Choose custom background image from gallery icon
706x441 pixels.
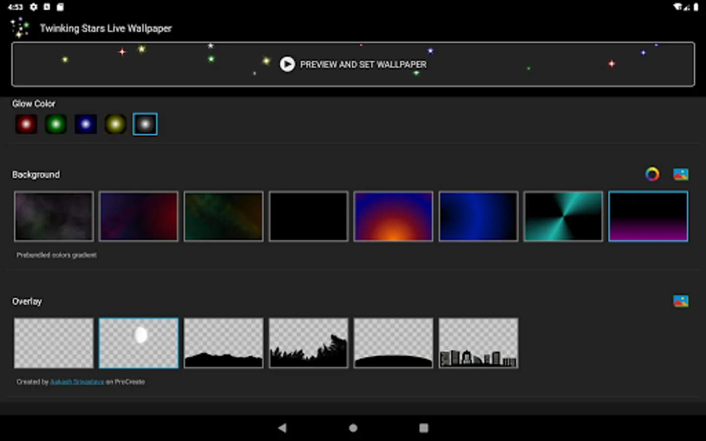[681, 174]
